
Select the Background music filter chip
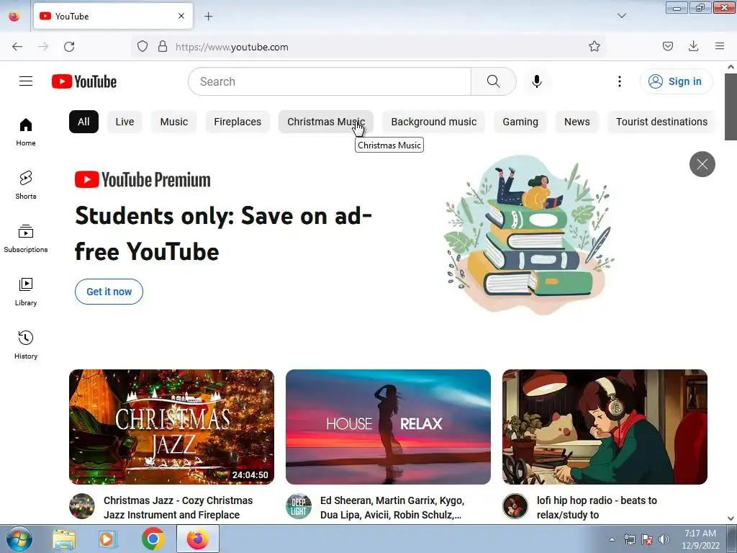point(433,122)
